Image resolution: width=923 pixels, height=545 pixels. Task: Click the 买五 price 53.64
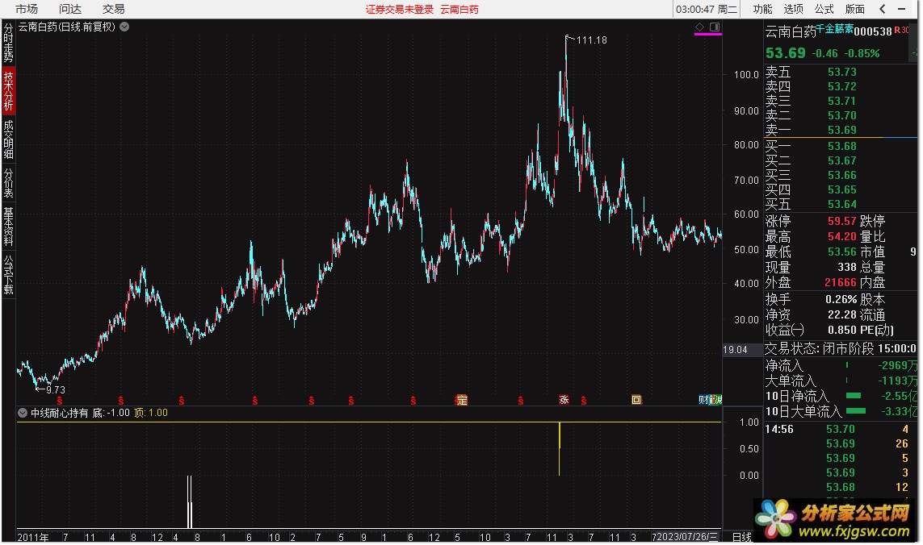point(841,204)
